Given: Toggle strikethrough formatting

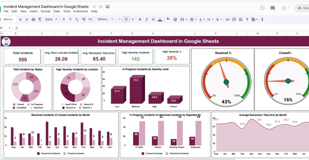Looking at the screenshot, I should (x=153, y=19).
